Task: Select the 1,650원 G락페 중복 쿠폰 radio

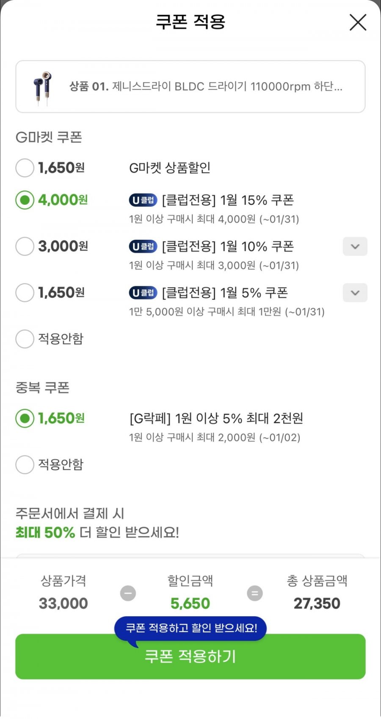Action: (25, 418)
